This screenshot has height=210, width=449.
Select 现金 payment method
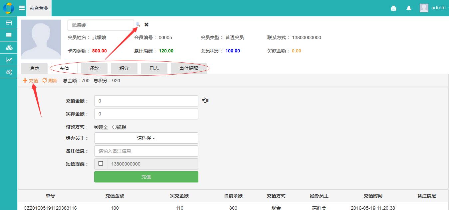tap(97, 127)
